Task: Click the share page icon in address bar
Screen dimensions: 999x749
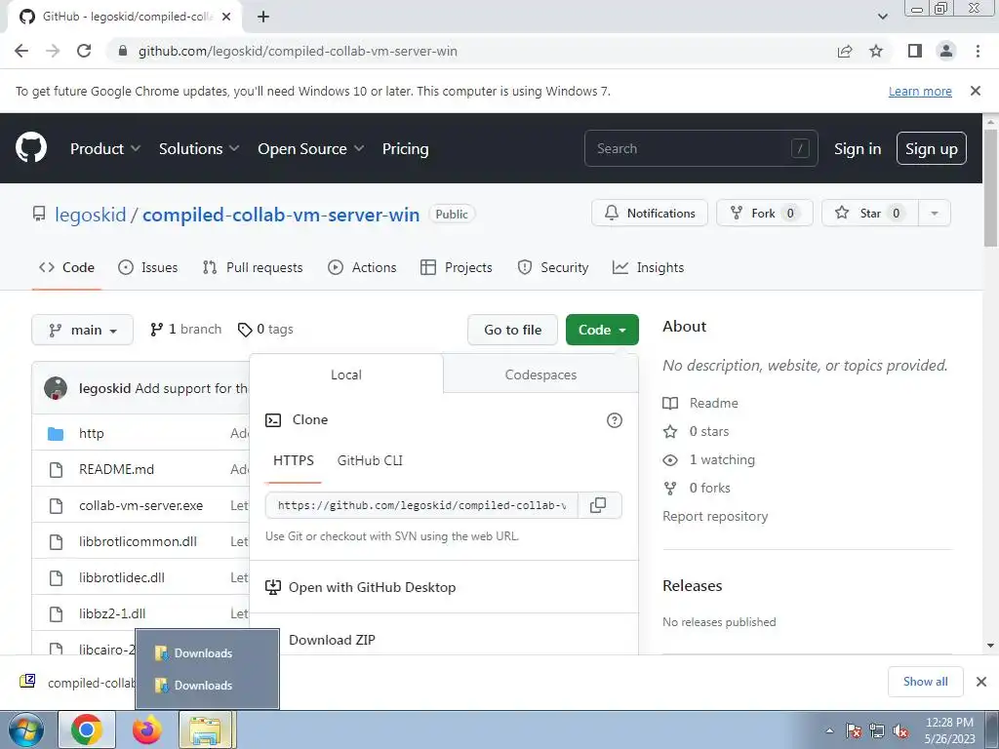Action: 845,51
